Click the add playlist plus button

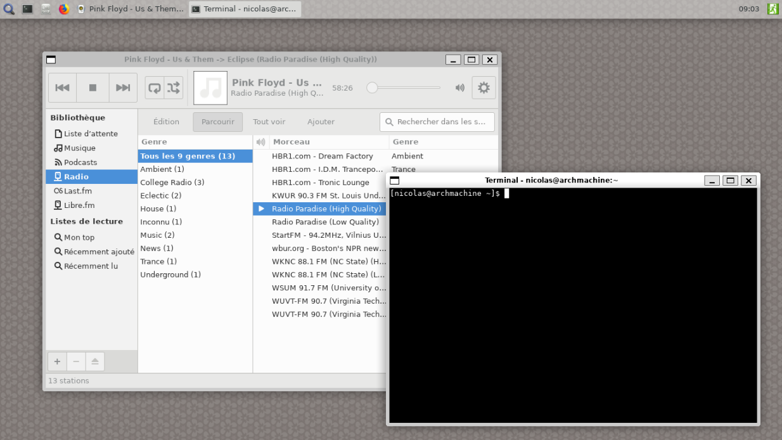pos(57,361)
